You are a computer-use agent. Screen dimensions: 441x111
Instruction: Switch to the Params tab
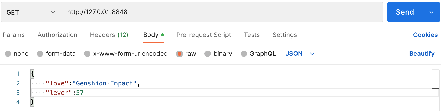click(14, 35)
